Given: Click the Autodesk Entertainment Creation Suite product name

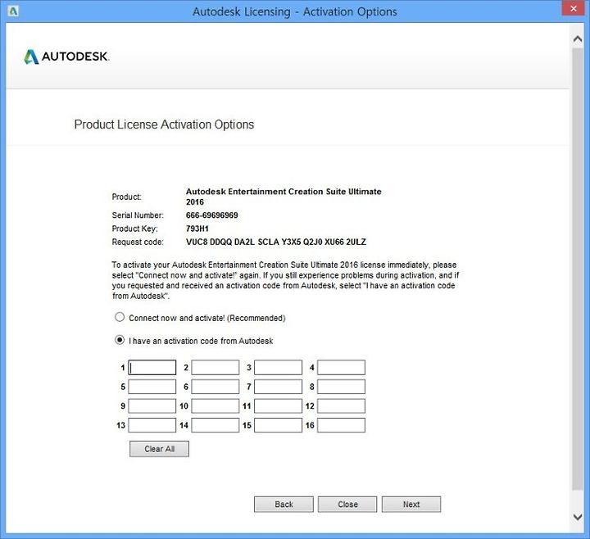Looking at the screenshot, I should (x=284, y=197).
